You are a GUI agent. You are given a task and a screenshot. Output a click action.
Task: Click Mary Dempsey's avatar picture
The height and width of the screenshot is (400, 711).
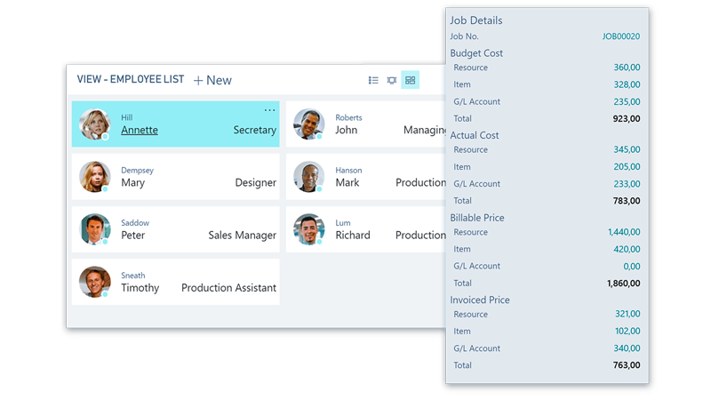pos(94,177)
